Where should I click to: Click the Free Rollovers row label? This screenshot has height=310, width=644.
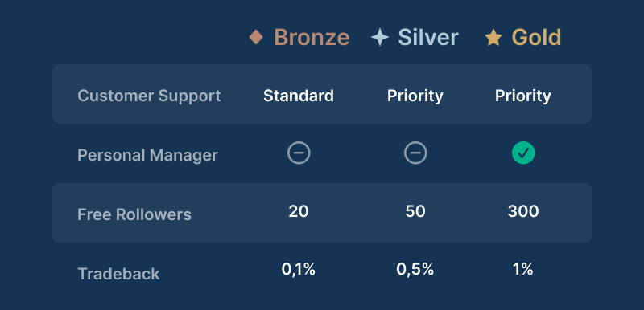(x=134, y=214)
